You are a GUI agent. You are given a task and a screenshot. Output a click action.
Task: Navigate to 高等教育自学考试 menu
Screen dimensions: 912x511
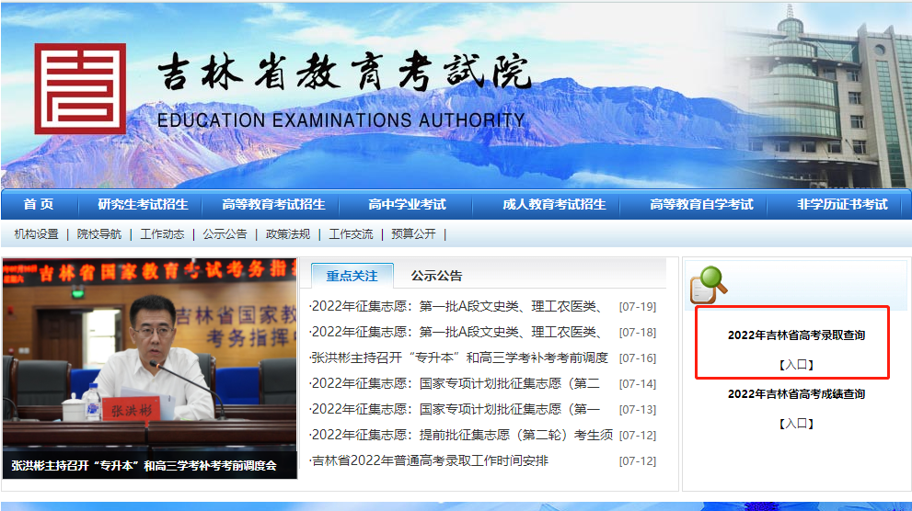pyautogui.click(x=701, y=204)
